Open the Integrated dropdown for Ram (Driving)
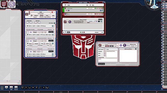This screenshot has width=167, height=93. (51, 49)
